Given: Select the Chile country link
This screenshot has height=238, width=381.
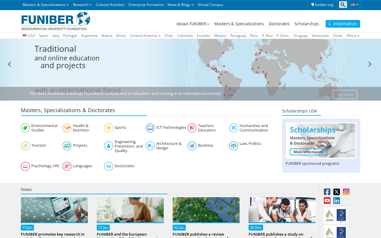Looking at the screenshot, I should click(x=169, y=36).
